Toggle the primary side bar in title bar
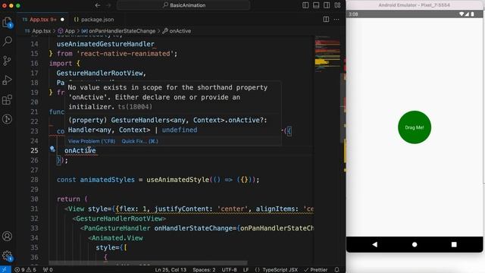Viewport: 485px width, 273px height. click(x=305, y=5)
